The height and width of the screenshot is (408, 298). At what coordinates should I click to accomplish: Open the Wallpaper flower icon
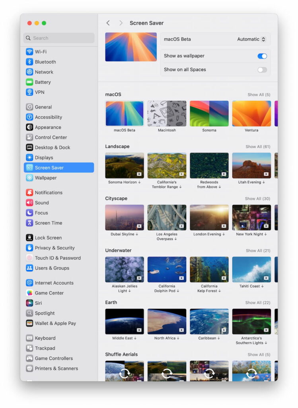[29, 178]
